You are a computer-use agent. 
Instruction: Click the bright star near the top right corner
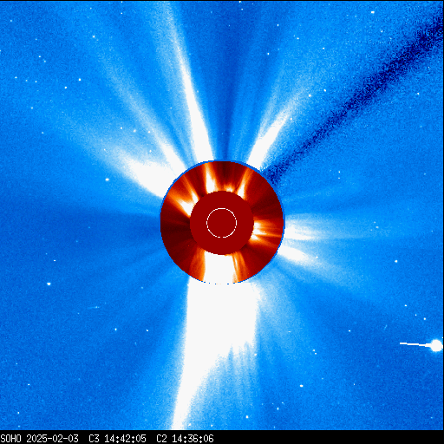pyautogui.click(x=373, y=12)
